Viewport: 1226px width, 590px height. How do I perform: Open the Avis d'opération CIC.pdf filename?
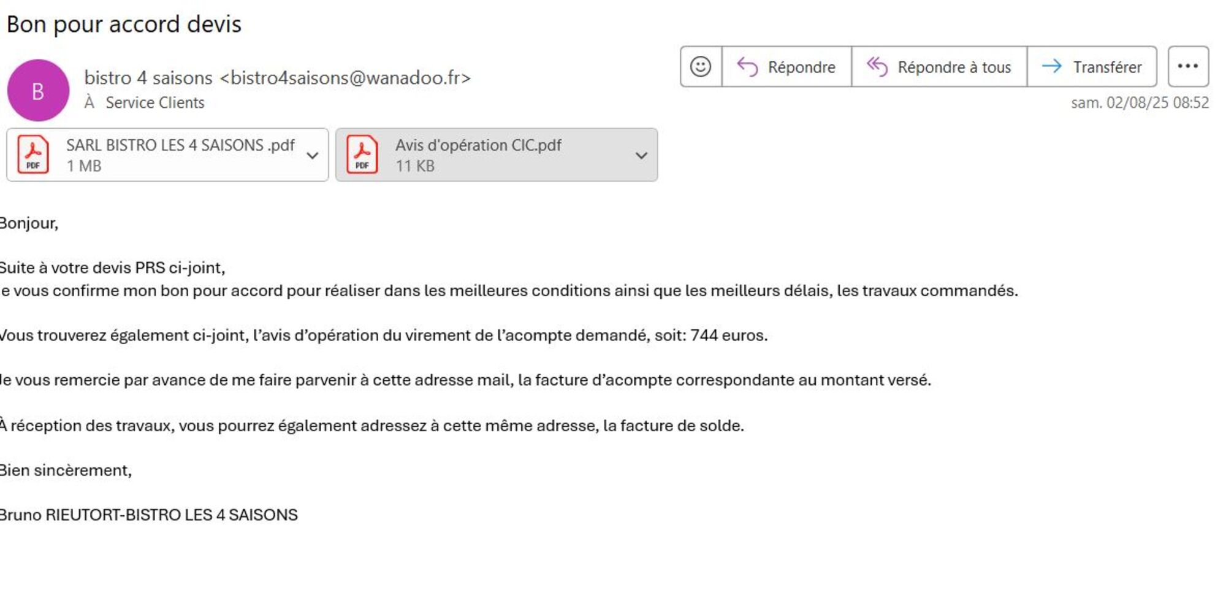click(x=478, y=145)
